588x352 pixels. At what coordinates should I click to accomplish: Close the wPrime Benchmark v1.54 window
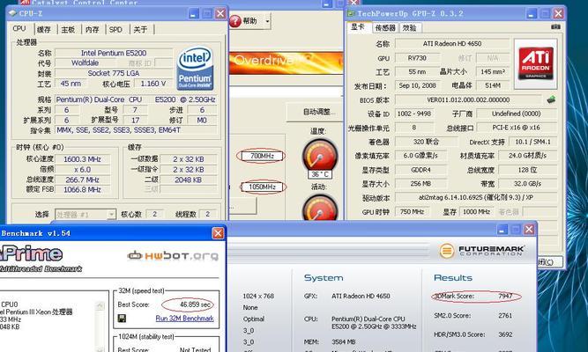[218, 233]
